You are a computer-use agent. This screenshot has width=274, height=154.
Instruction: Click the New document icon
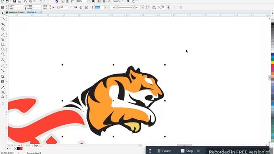click(x=3, y=1)
